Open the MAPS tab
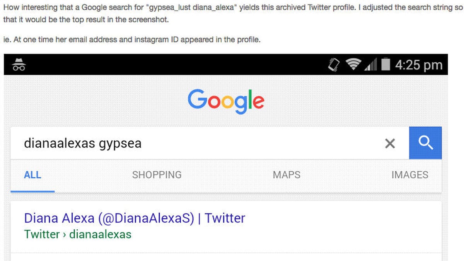Viewport: 464px width, 261px height. click(287, 175)
